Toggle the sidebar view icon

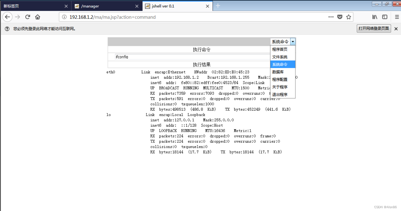click(385, 17)
